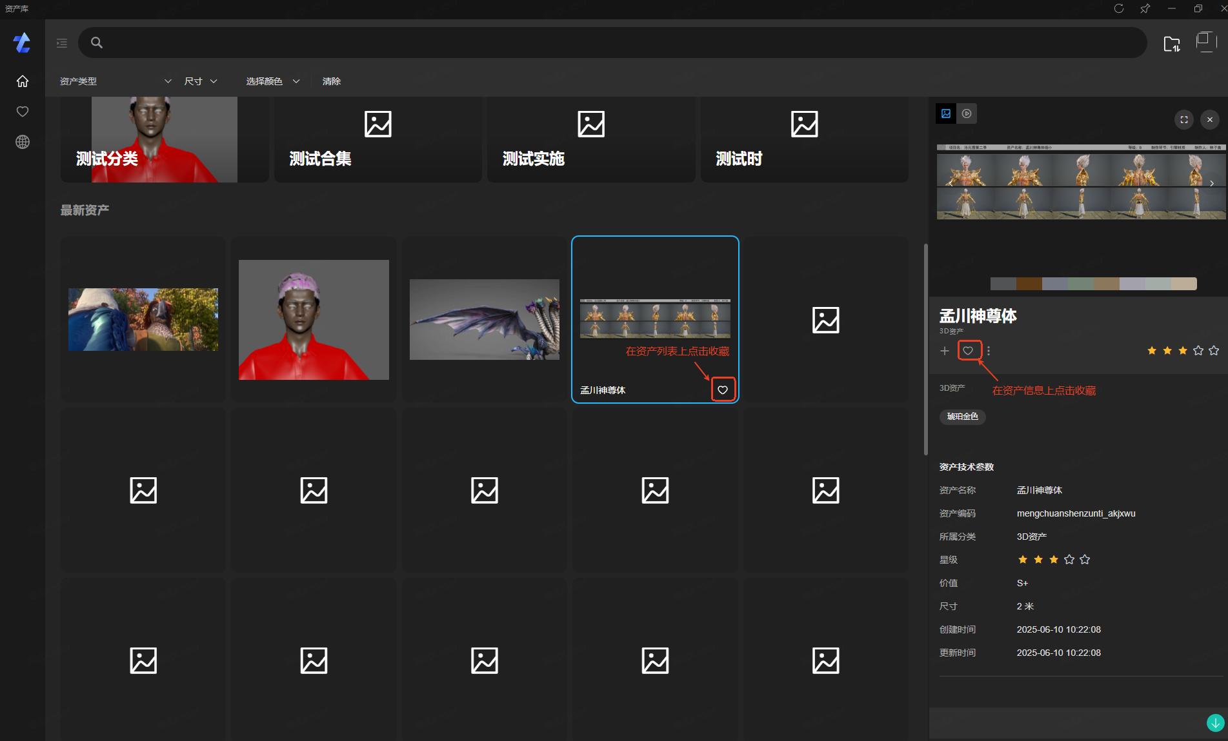Click 清除 to clear filters
Viewport: 1228px width, 741px height.
(x=332, y=81)
